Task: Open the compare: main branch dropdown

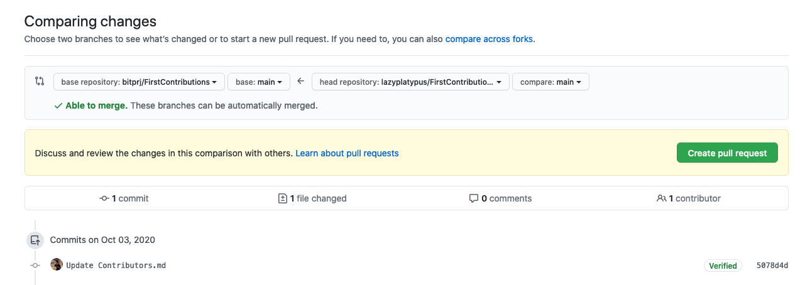Action: click(x=550, y=82)
